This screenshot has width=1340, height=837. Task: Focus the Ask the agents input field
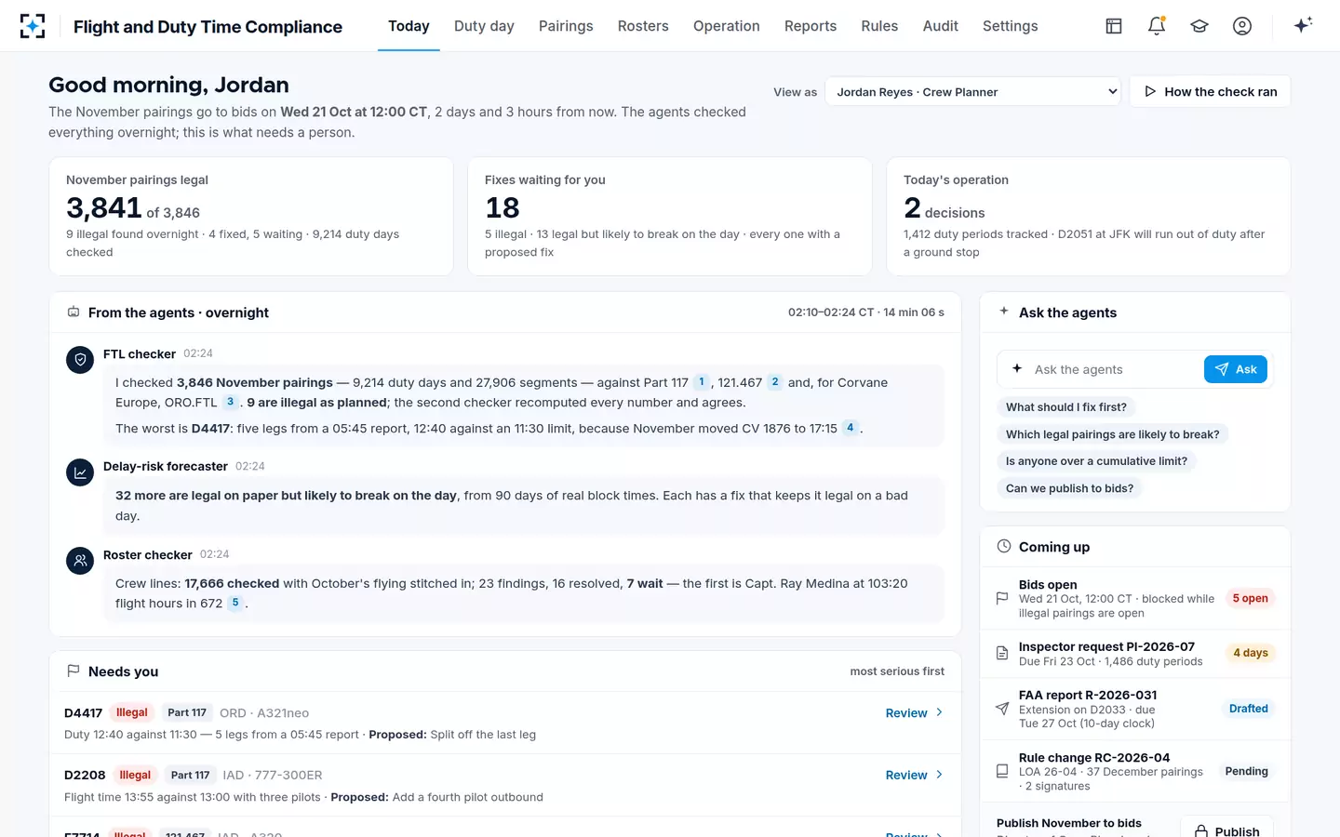(1113, 369)
